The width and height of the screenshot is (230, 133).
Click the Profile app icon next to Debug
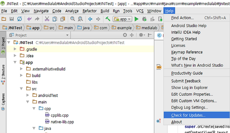tap(152, 19)
